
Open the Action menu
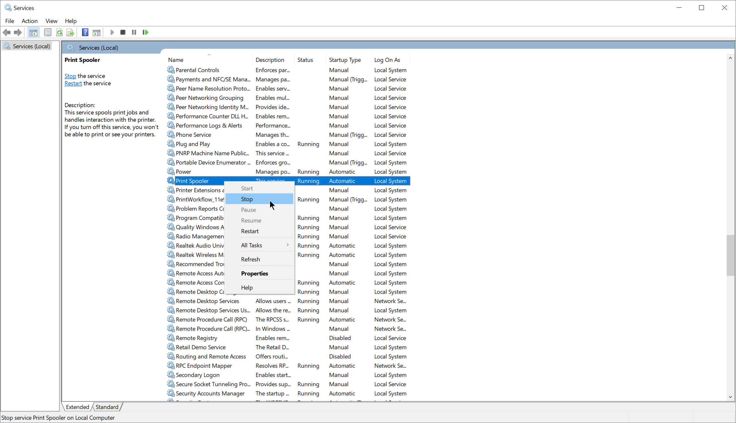(30, 21)
